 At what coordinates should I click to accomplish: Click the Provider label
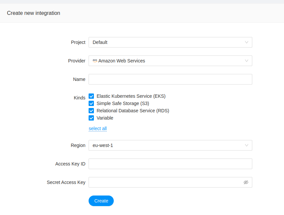(77, 61)
